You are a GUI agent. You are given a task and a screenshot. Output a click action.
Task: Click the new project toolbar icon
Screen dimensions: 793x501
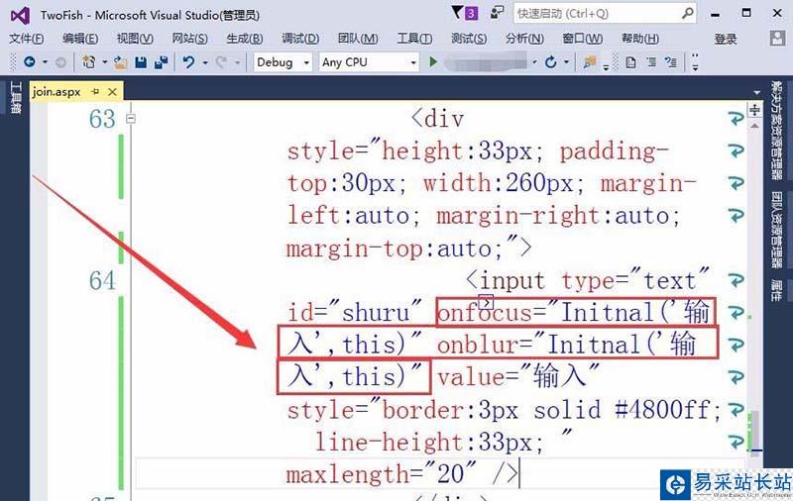89,62
